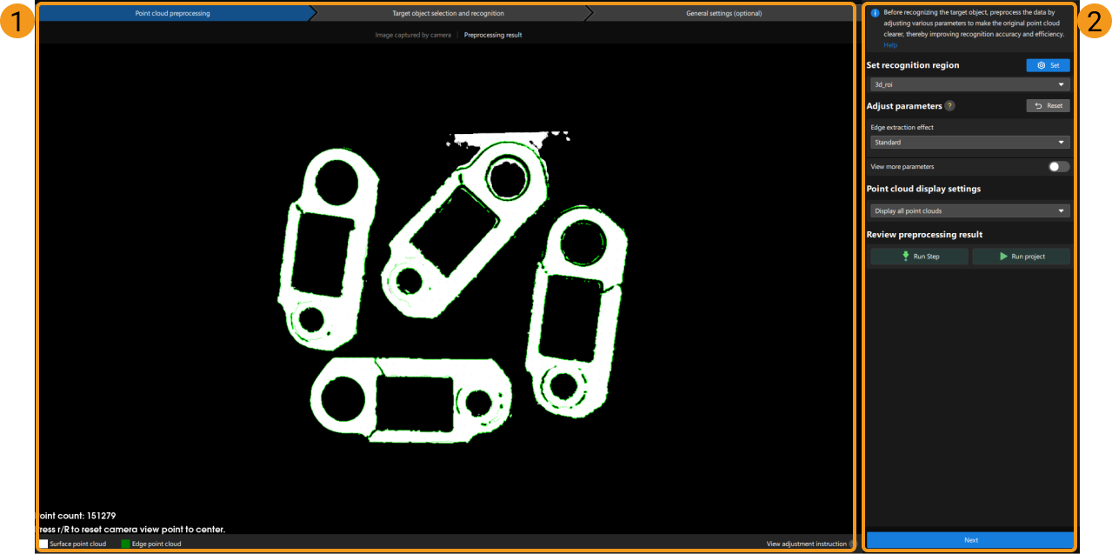Open the Display all point clouds dropdown
1112x554 pixels.
969,210
